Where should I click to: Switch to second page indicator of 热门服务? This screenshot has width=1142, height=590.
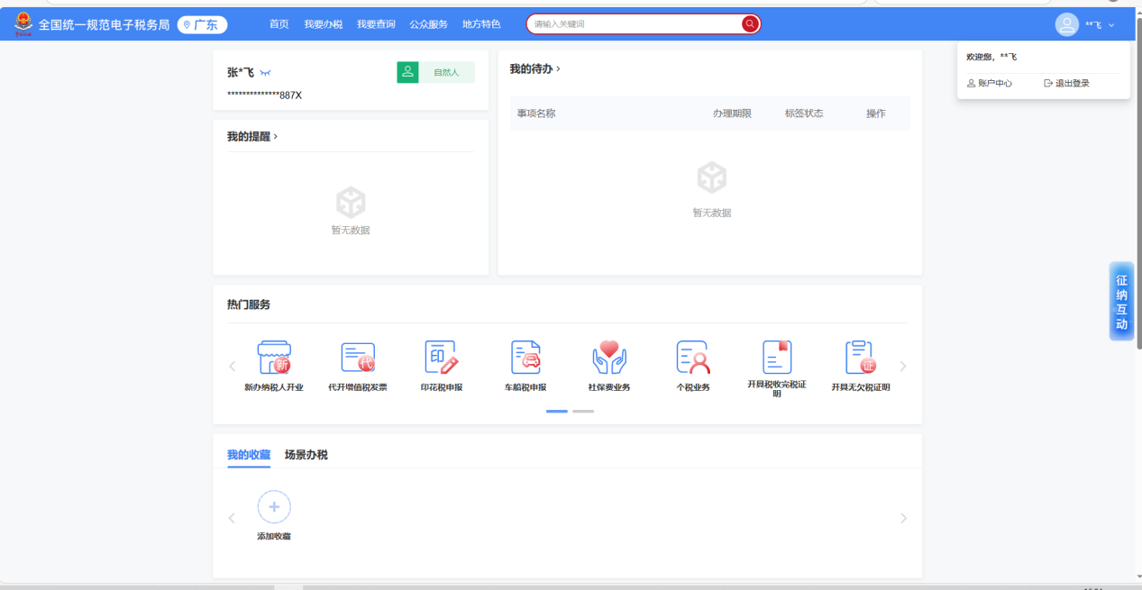[583, 412]
